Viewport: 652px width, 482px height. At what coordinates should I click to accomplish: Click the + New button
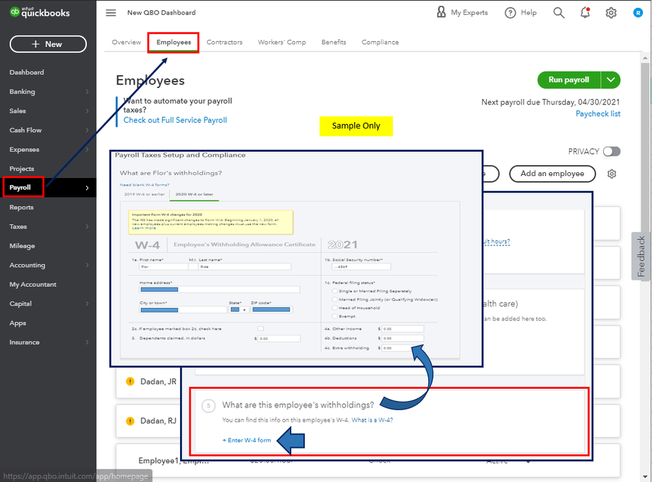(x=48, y=44)
